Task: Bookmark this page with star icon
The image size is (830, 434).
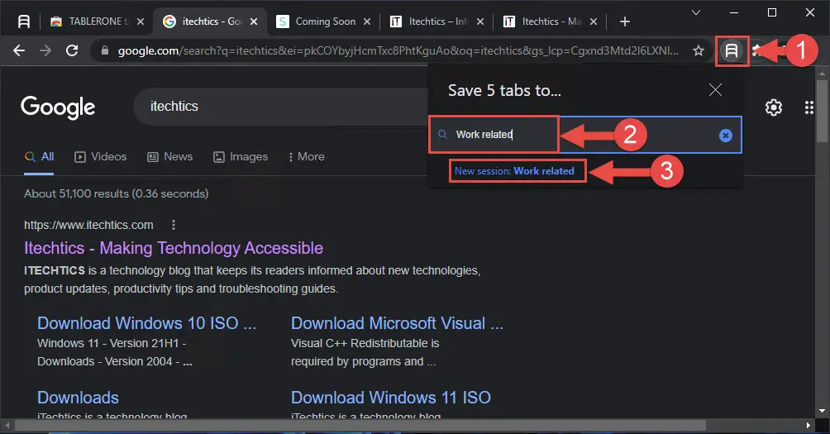Action: pos(699,50)
